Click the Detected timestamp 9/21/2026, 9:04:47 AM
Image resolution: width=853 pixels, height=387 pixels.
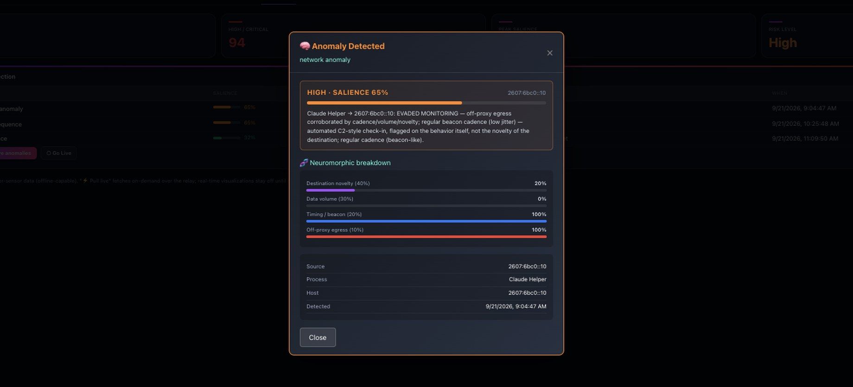pos(516,306)
